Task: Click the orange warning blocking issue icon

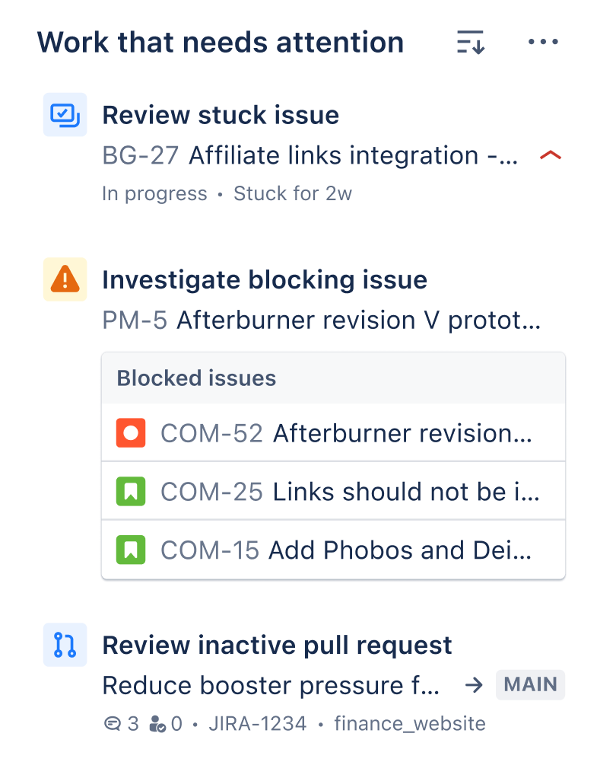Action: pos(65,280)
